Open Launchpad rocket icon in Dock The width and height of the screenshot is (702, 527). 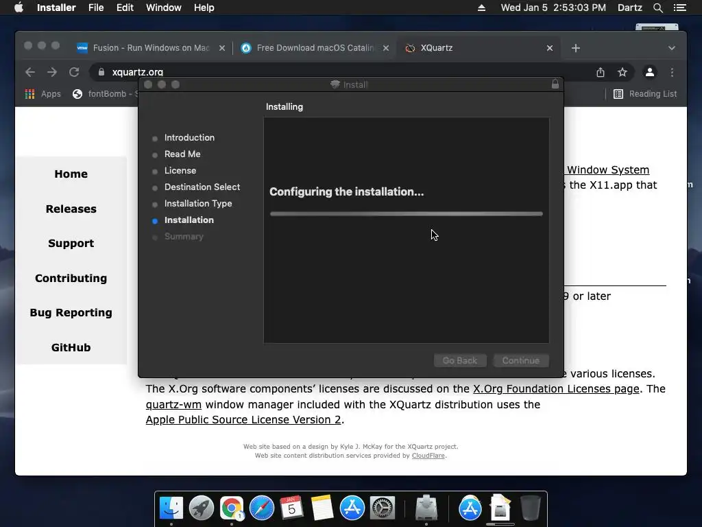[202, 508]
